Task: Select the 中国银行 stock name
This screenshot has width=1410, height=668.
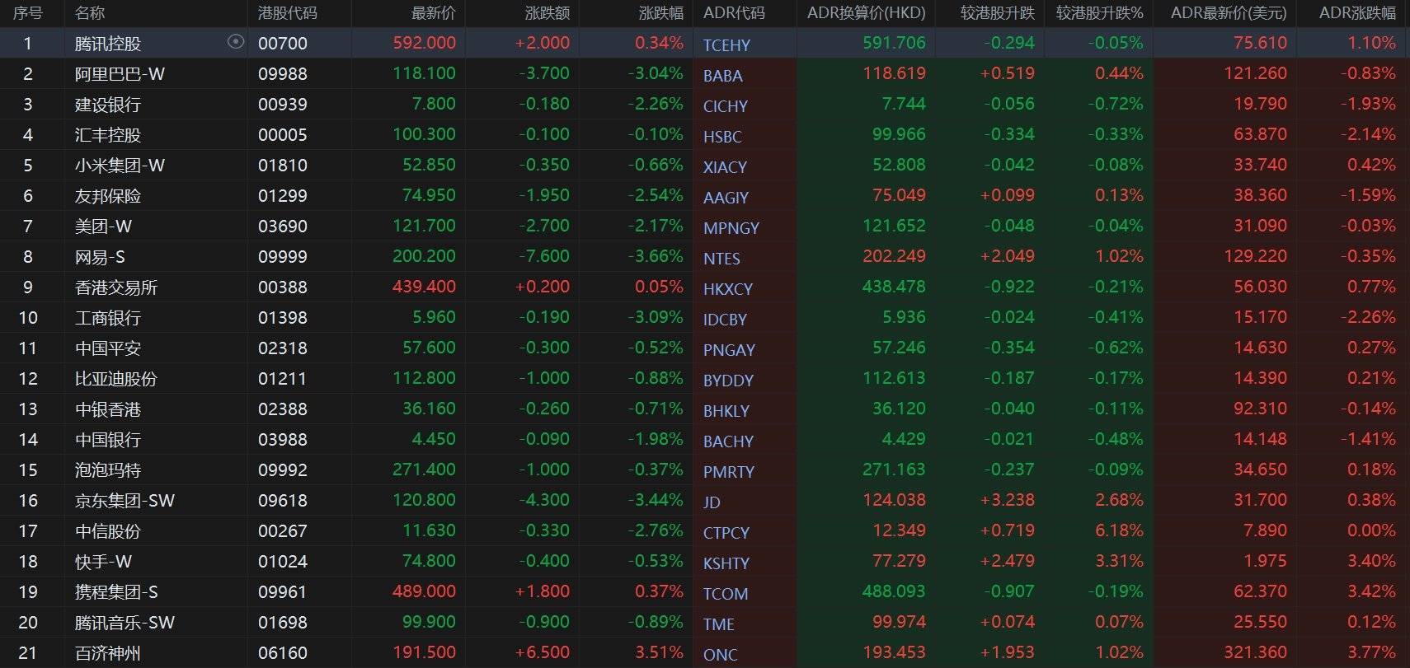Action: coord(108,440)
